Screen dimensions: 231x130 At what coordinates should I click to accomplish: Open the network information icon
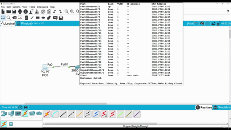point(26,12)
